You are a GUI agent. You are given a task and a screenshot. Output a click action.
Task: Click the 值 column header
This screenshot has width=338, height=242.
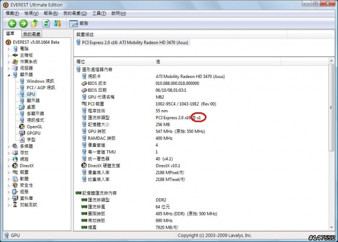click(x=217, y=62)
